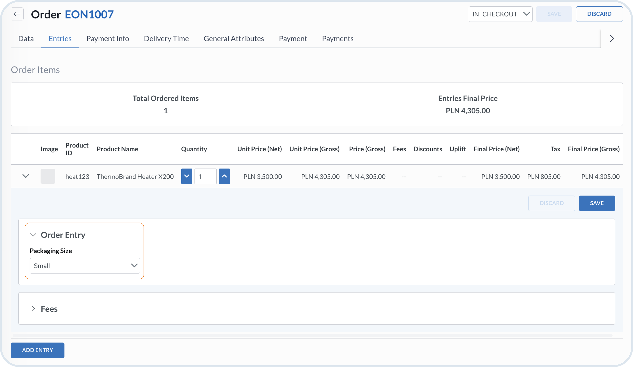Collapse the heat123 row chevron
Image resolution: width=633 pixels, height=367 pixels.
26,176
